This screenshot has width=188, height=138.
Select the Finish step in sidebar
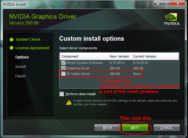coord(20,76)
